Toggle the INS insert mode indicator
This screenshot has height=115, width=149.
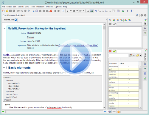(x=114, y=112)
